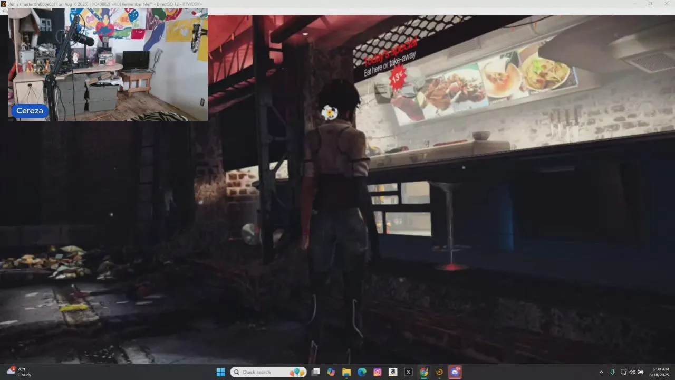This screenshot has height=380, width=675.
Task: Open the weather widget showing 70°F Cloudy
Action: (x=19, y=372)
